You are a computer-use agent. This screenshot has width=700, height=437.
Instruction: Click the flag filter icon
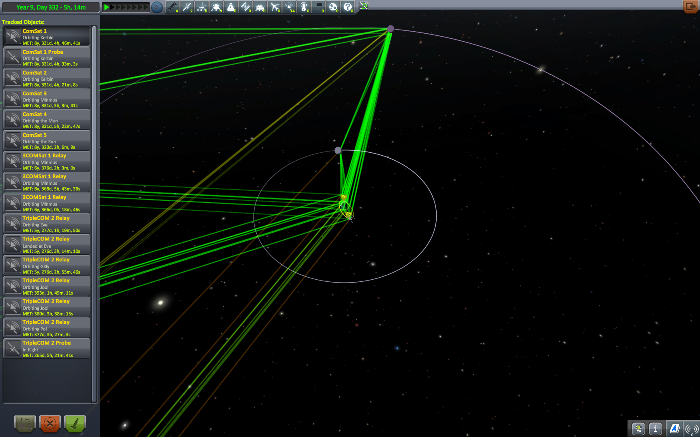[319, 7]
